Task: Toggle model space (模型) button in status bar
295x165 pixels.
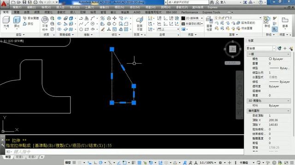Action: [68, 163]
